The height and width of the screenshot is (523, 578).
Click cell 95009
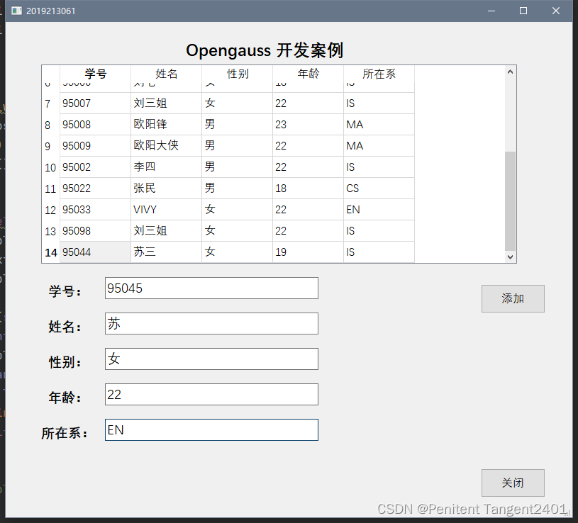[x=96, y=146]
